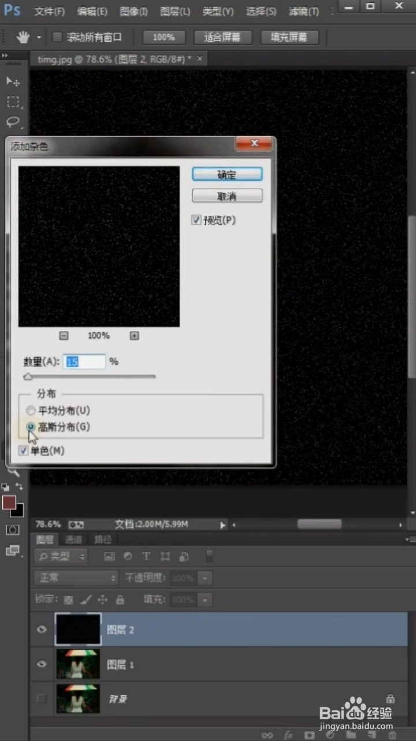Select the Lasso tool
Viewport: 416px width, 741px height.
point(13,122)
